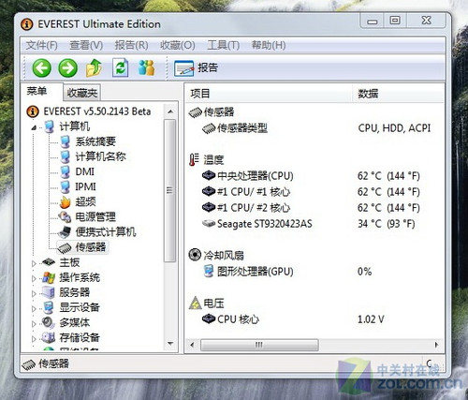Click the 操作系统 Windows flag icon
Screen dimensions: 468x400
click(49, 277)
